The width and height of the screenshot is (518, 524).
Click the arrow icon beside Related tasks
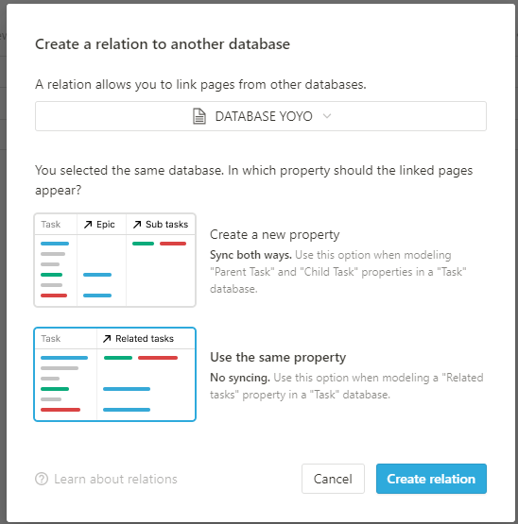point(107,339)
